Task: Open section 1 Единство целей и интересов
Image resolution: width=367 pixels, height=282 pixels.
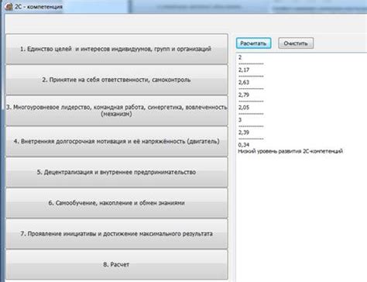Action: click(117, 49)
